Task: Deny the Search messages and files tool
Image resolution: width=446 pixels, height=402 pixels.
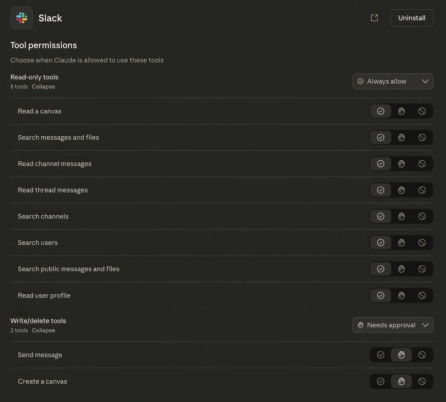Action: (x=422, y=137)
